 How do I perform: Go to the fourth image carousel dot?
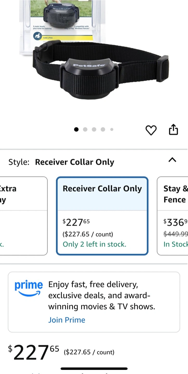[x=103, y=129]
